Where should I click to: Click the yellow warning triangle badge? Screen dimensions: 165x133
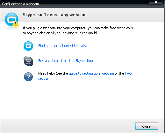16,23
